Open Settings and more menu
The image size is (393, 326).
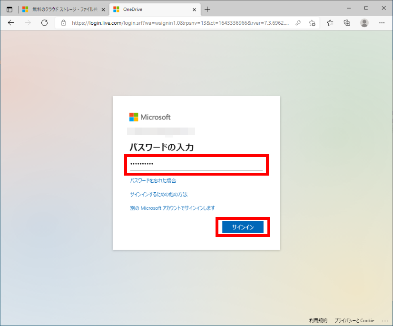point(382,23)
